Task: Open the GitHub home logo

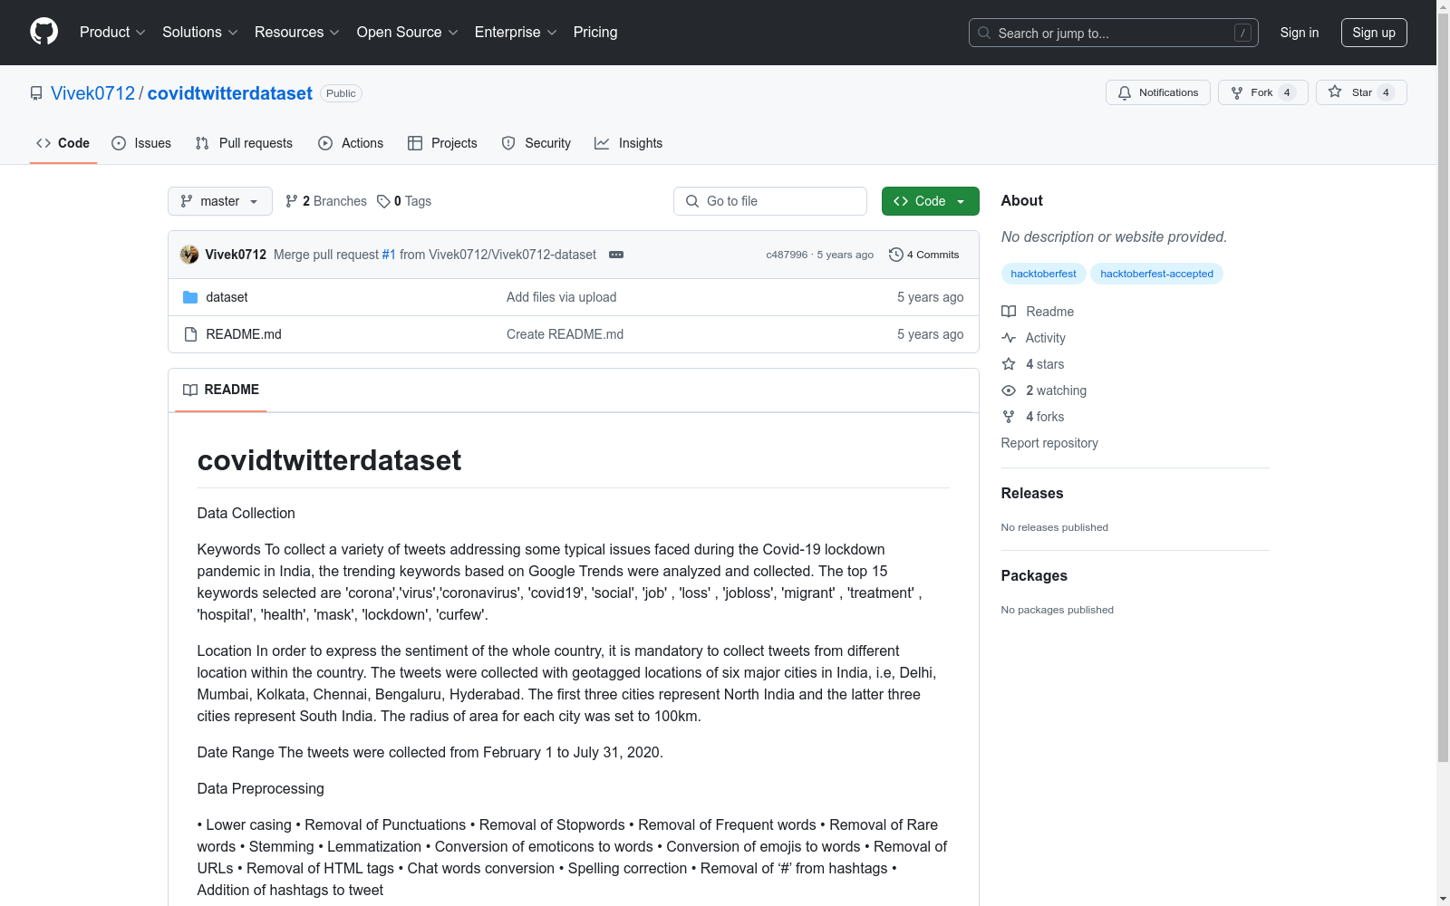Action: coord(43,32)
